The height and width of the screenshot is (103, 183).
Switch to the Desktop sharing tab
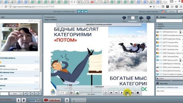148,19
